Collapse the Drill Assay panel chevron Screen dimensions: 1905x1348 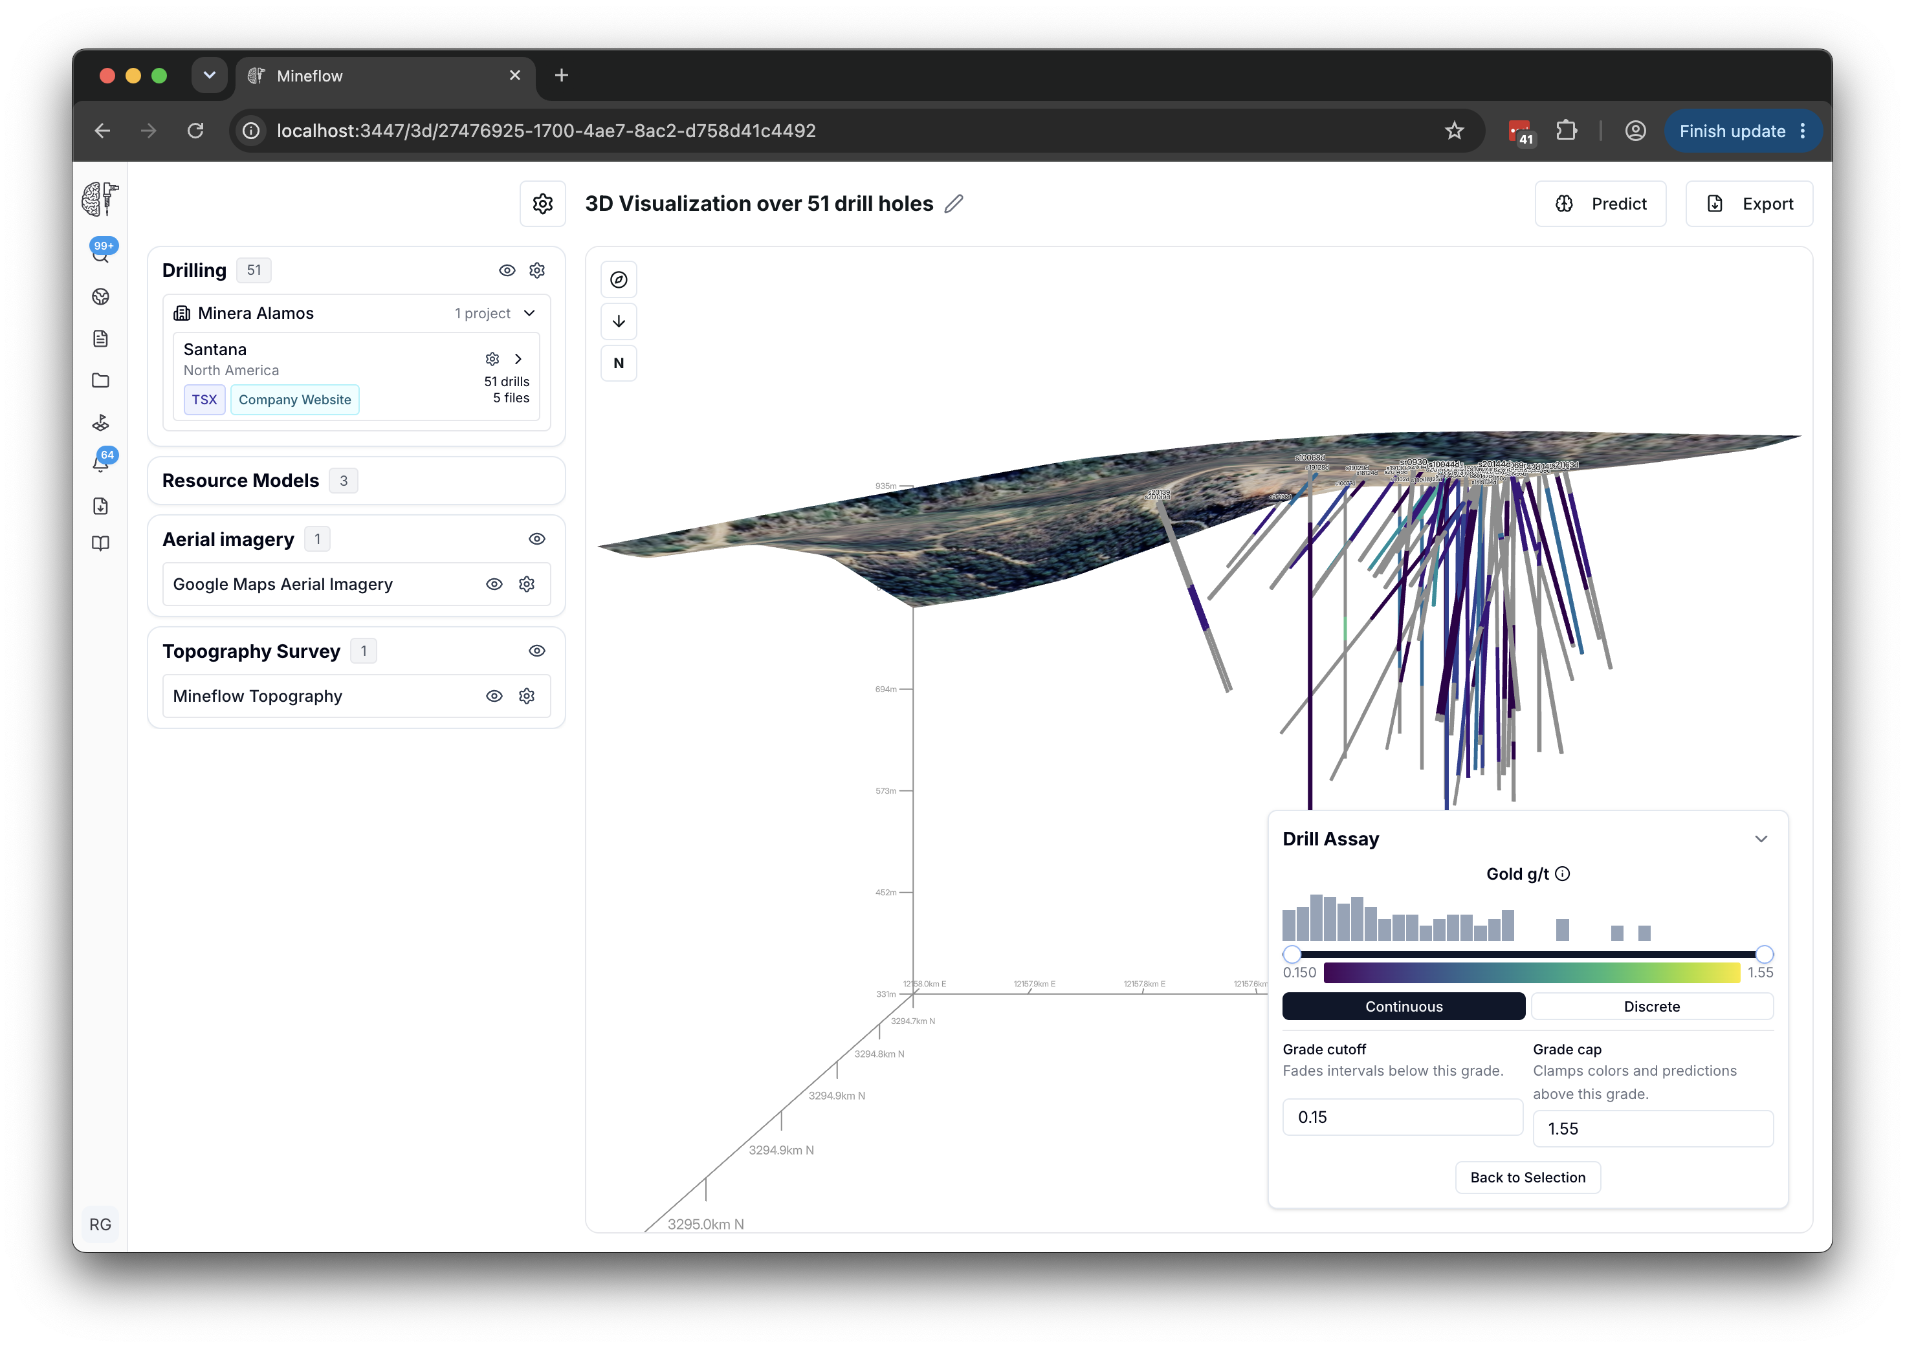[x=1761, y=839]
